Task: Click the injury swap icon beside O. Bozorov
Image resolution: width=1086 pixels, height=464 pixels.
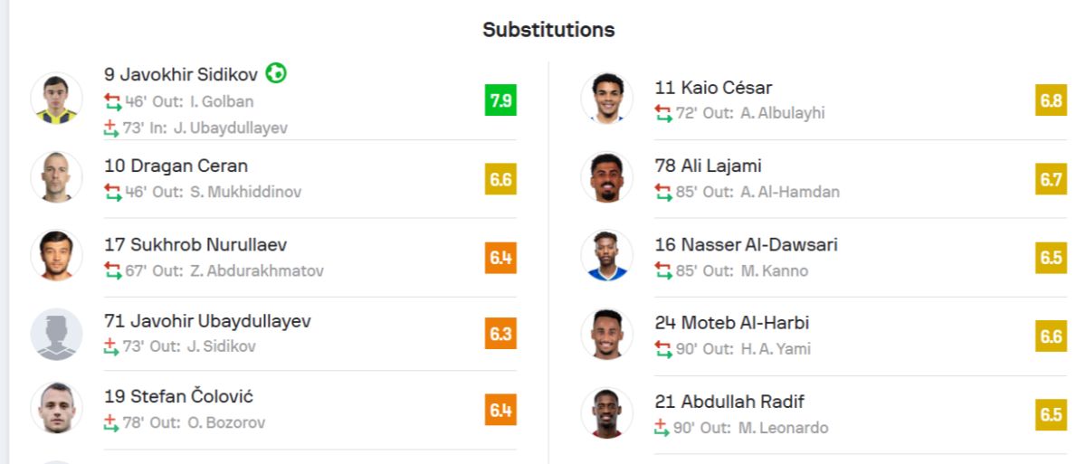Action: (x=111, y=422)
